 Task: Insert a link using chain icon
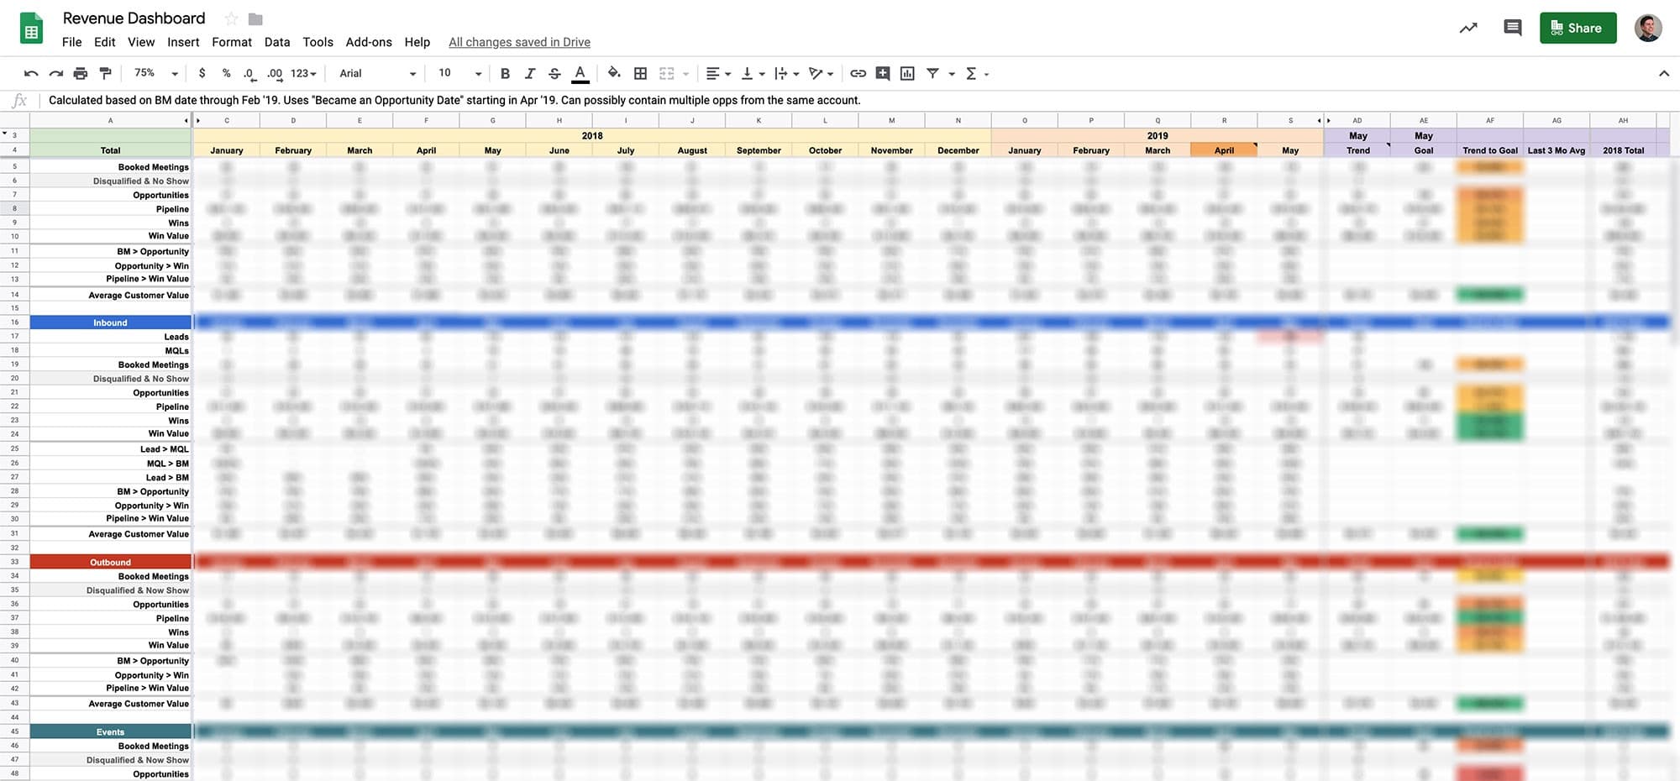coord(858,74)
